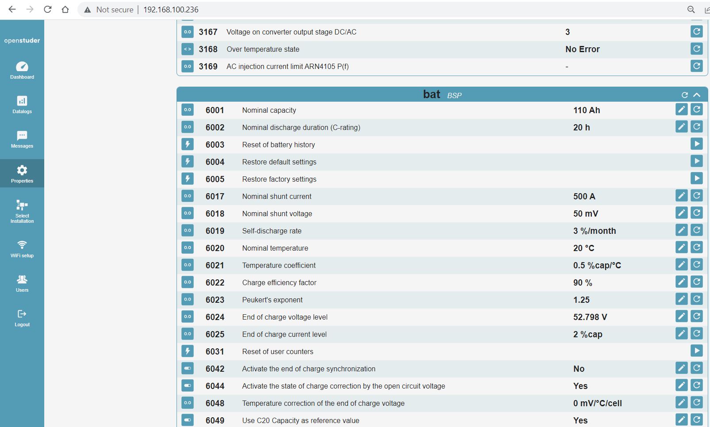This screenshot has width=710, height=427.
Task: Select Properties in the sidebar
Action: pos(22,174)
